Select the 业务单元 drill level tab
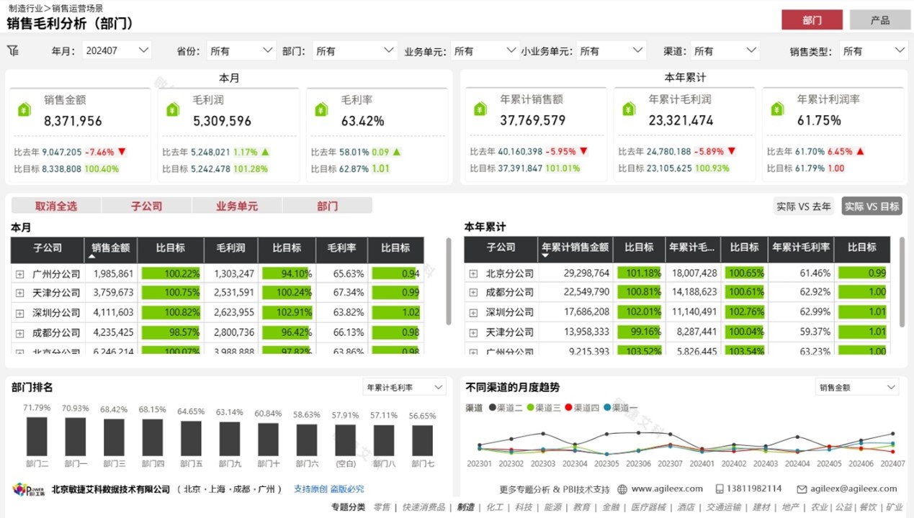The height and width of the screenshot is (518, 914). tap(236, 206)
